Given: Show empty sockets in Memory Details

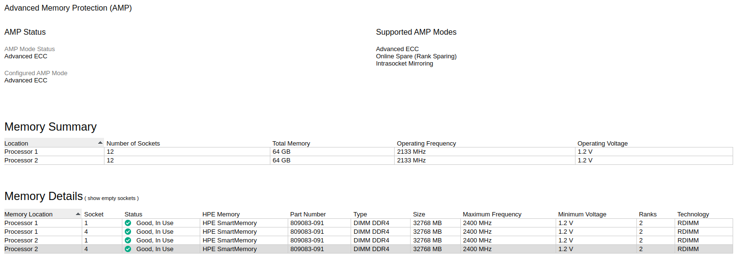Looking at the screenshot, I should (x=112, y=198).
